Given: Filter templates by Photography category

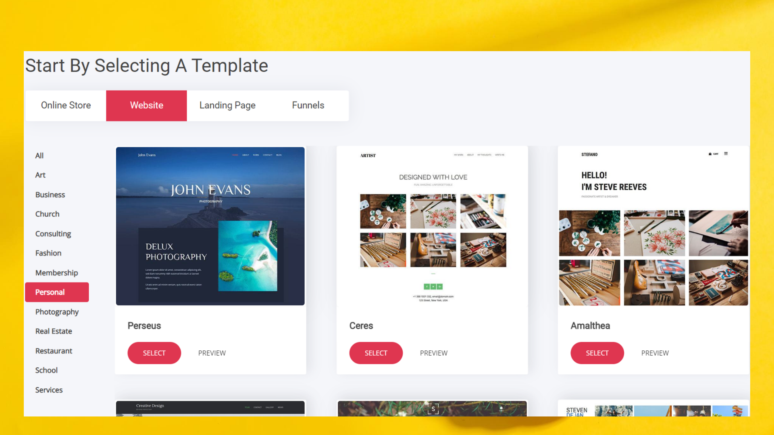Looking at the screenshot, I should [x=57, y=312].
